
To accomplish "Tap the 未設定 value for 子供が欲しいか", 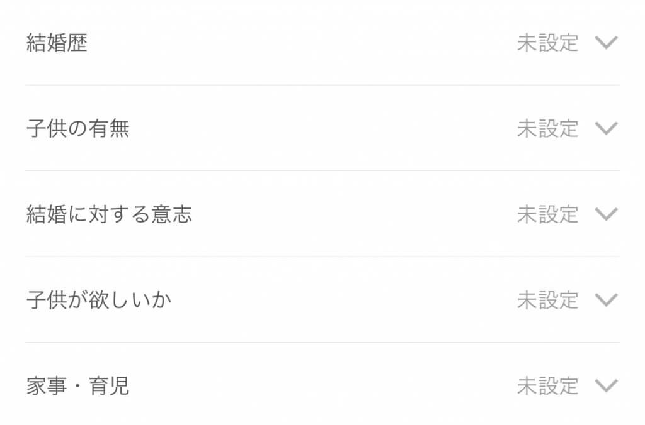I will (547, 301).
